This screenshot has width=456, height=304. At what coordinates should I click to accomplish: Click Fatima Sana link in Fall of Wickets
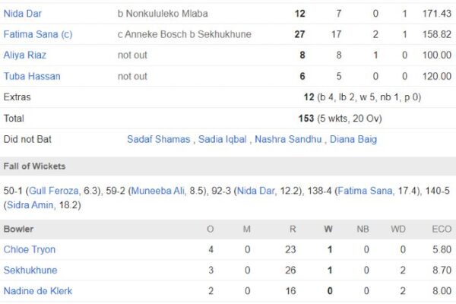coord(366,191)
